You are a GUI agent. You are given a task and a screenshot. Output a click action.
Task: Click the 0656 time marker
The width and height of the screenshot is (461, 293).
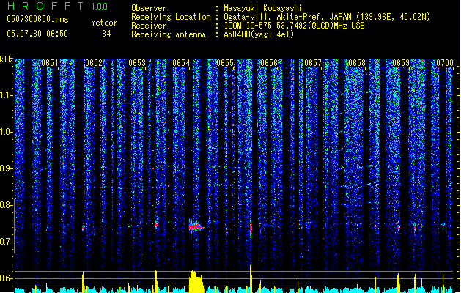click(x=269, y=63)
